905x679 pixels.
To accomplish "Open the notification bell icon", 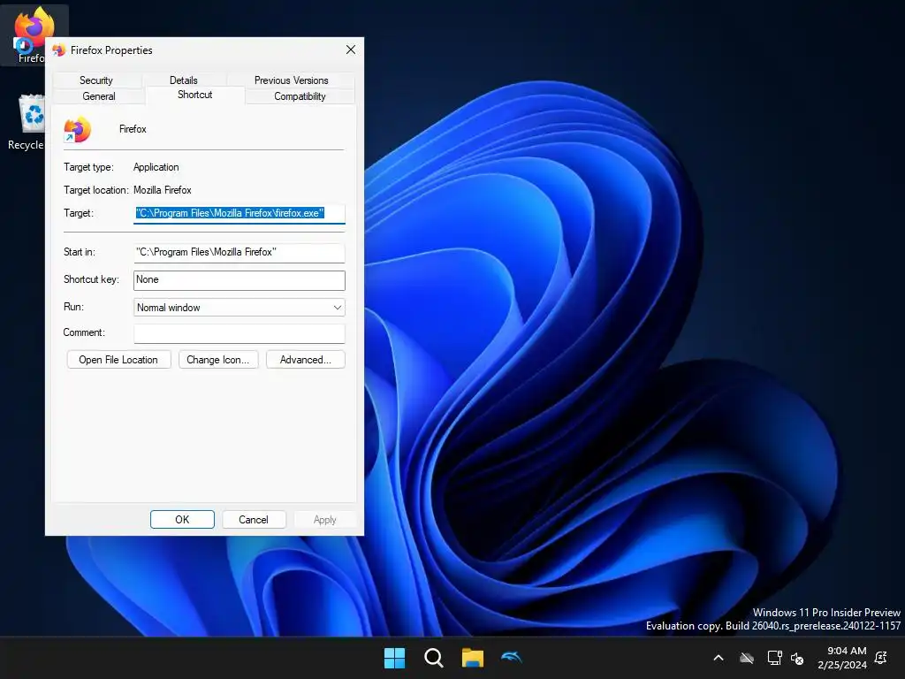I will pos(881,658).
